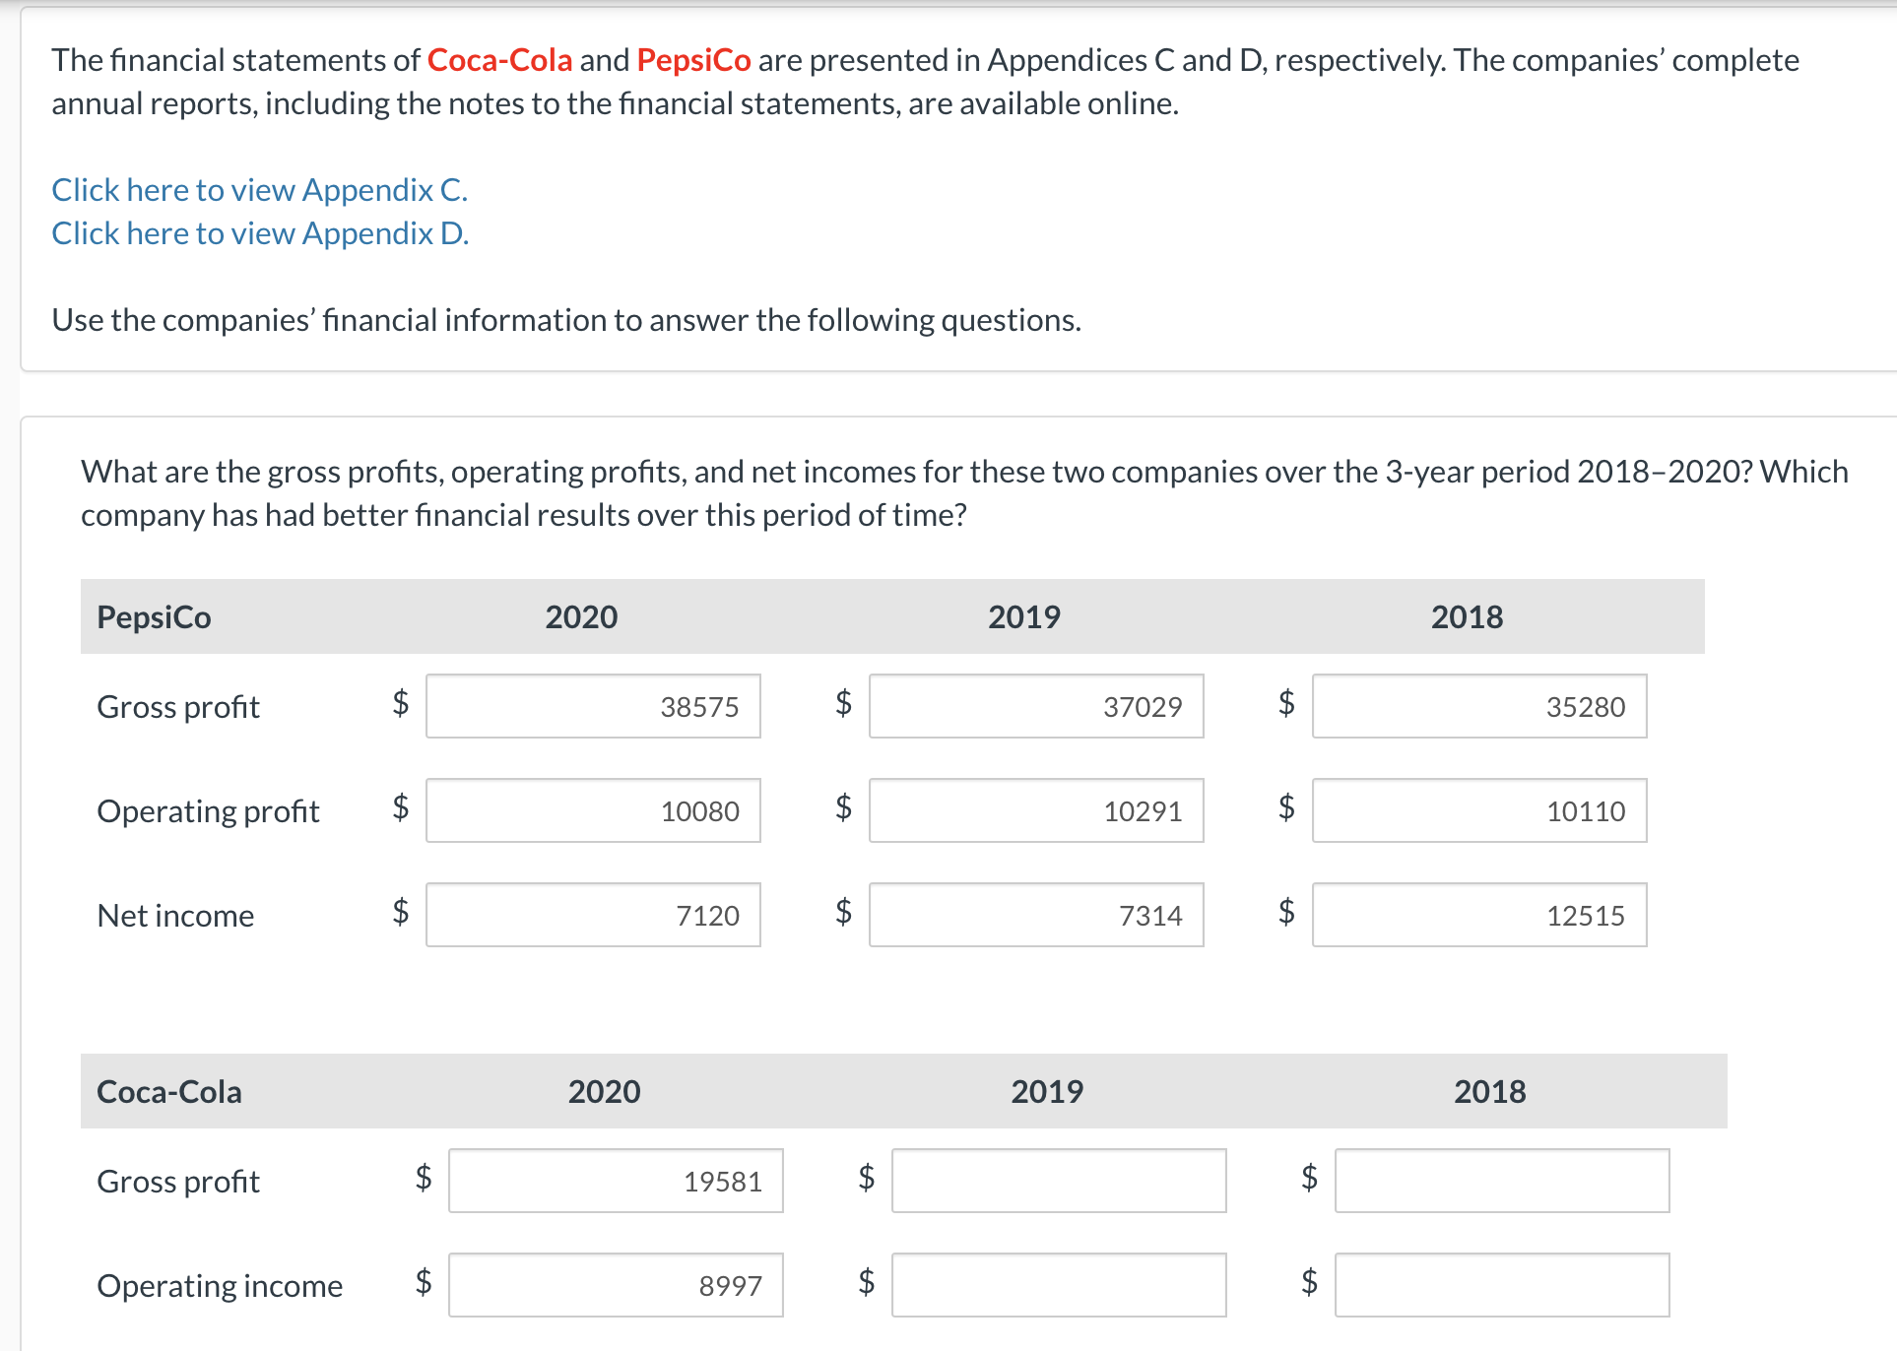Select empty Coca-Cola Gross profit 2018 field
This screenshot has height=1351, width=1897.
1501,1181
